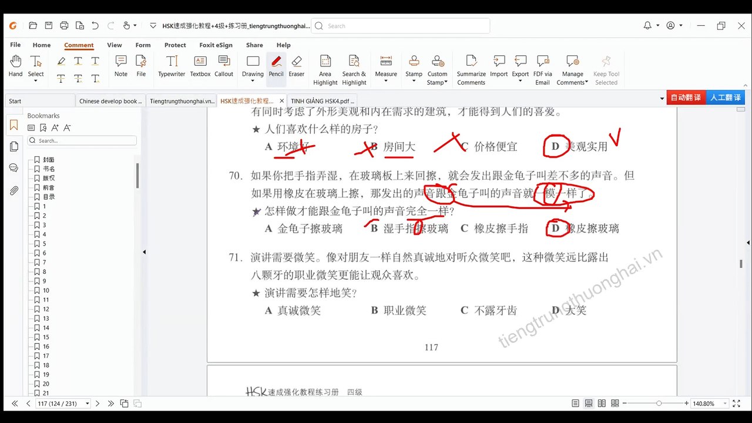752x423 pixels.
Task: Expand the Stamp dropdown
Action: [x=414, y=81]
